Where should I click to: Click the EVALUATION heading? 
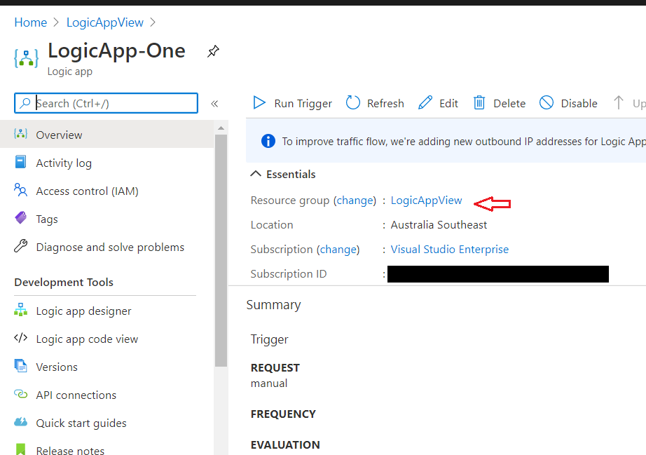click(x=285, y=444)
